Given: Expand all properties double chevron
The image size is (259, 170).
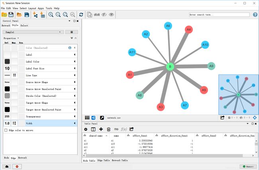Looking at the screenshot, I should [x=72, y=38].
